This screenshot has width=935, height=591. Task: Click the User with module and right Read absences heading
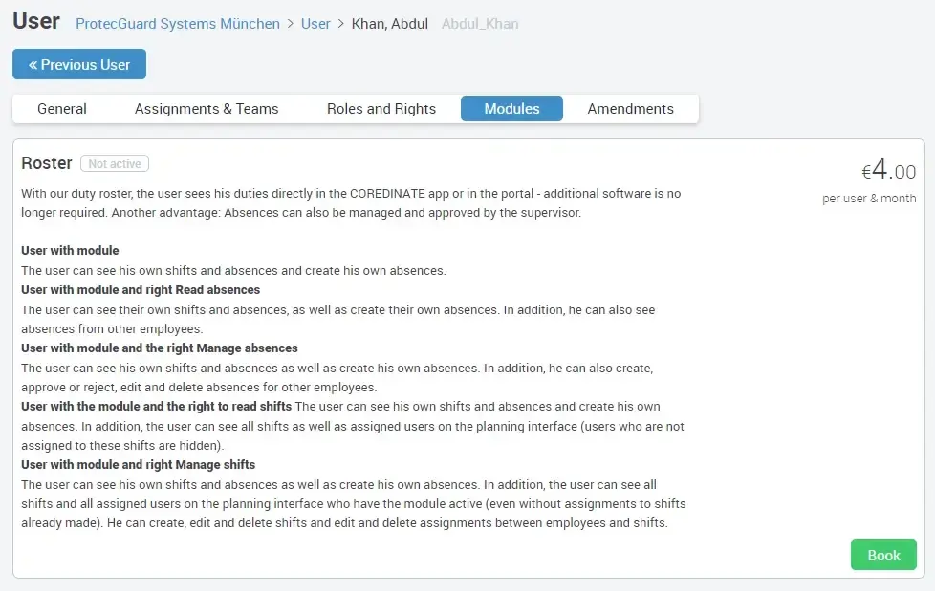click(x=141, y=289)
